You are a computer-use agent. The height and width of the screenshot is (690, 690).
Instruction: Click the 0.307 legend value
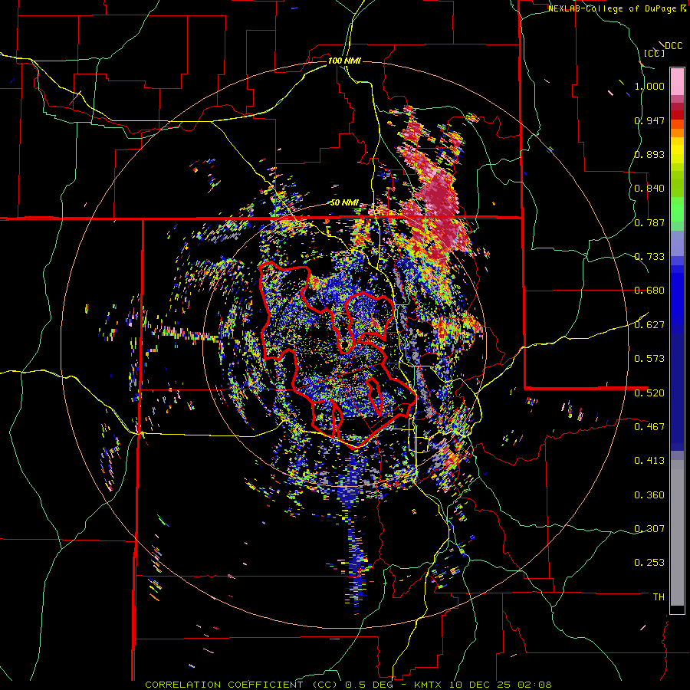click(649, 528)
